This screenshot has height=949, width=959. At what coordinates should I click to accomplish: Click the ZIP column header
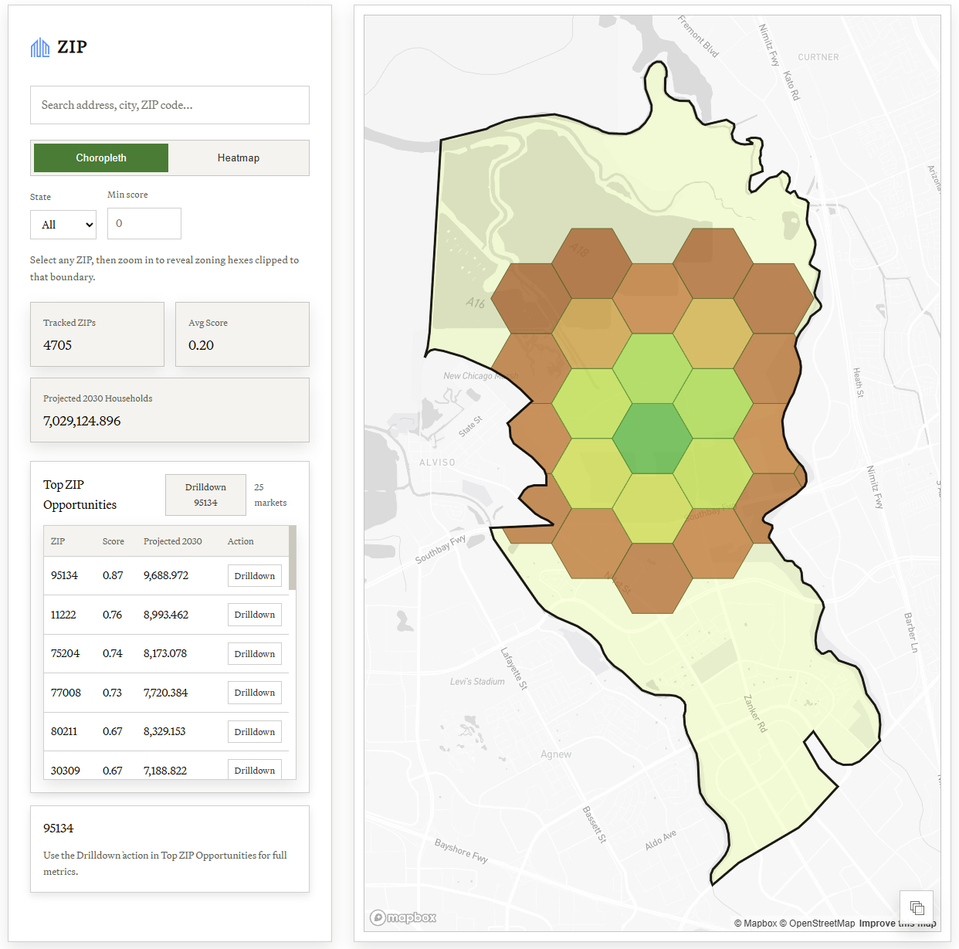pyautogui.click(x=58, y=541)
